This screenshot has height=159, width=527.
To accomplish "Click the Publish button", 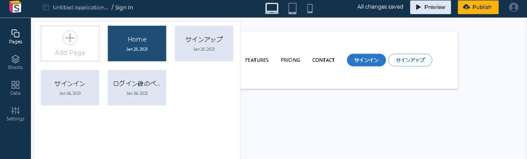I will click(478, 7).
